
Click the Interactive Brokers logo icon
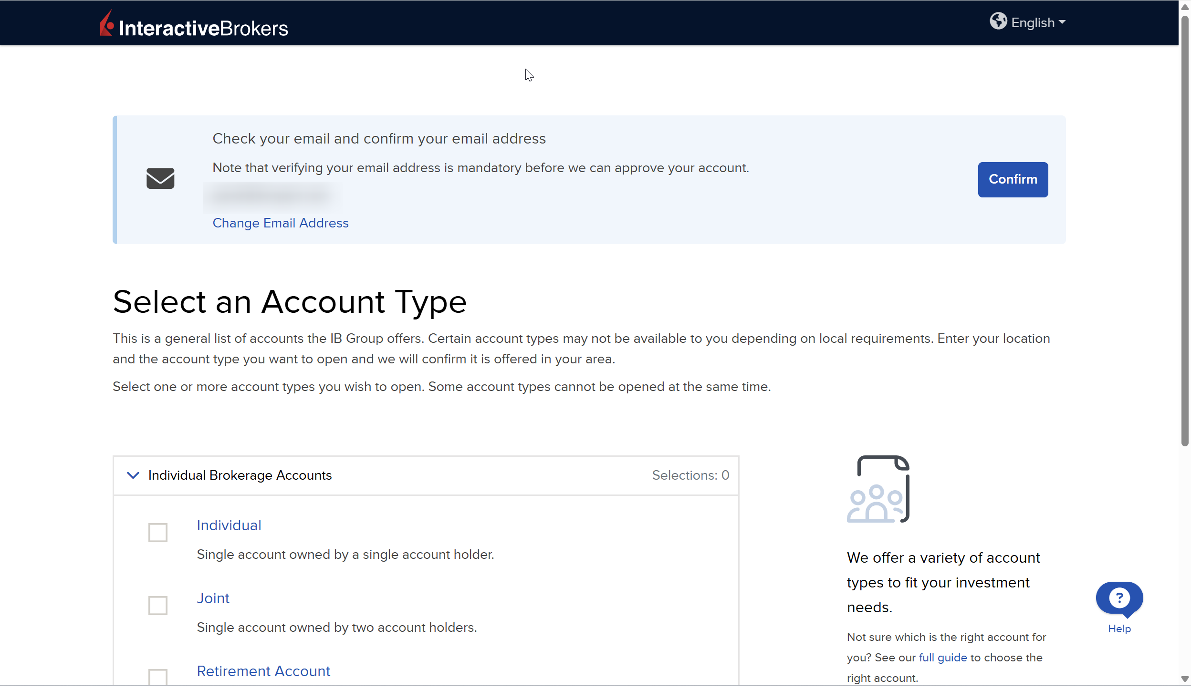[107, 24]
